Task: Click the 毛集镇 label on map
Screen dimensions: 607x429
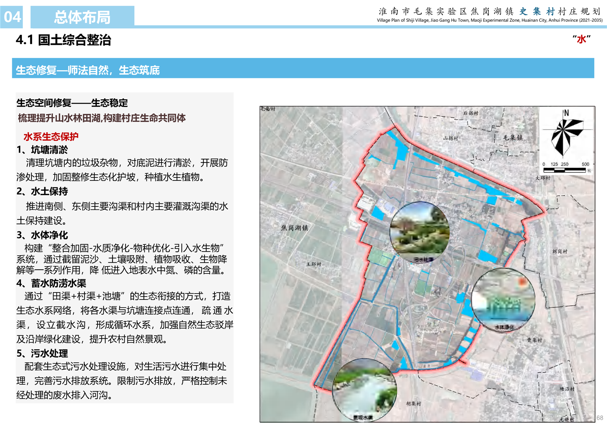Action: [x=513, y=138]
